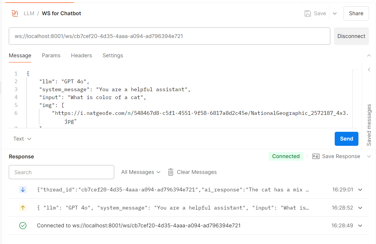
Task: Collapse the request message editor pane
Action: pyautogui.click(x=369, y=56)
